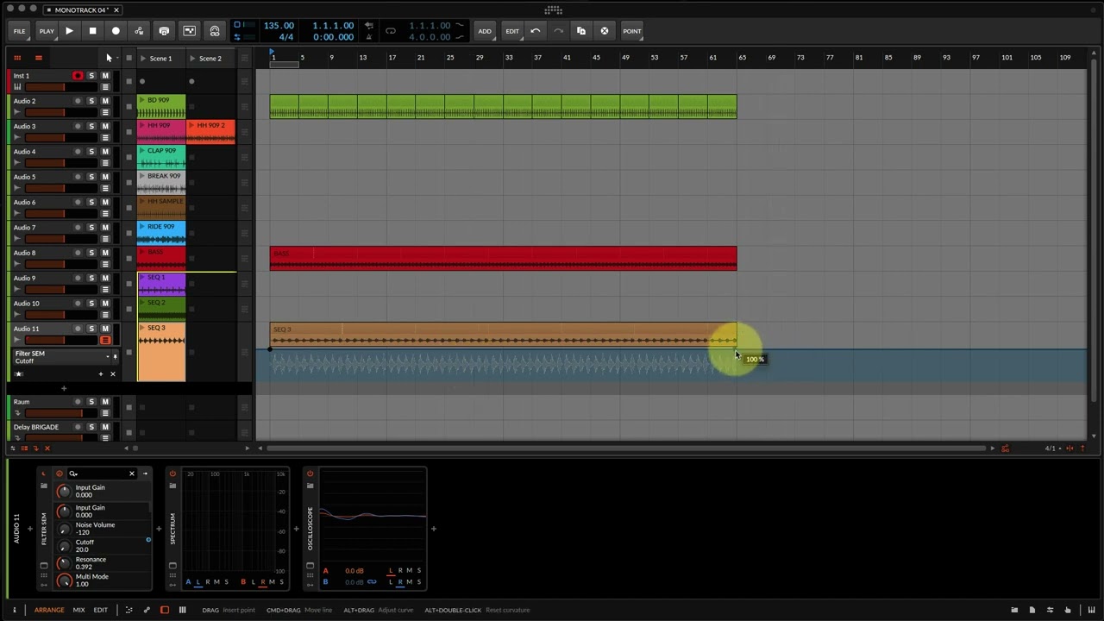
Task: Arm record on Audio 5 track
Action: coord(78,177)
